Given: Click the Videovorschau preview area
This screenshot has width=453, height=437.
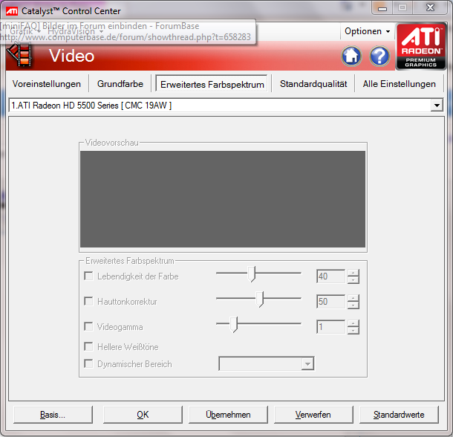Looking at the screenshot, I should tap(223, 199).
